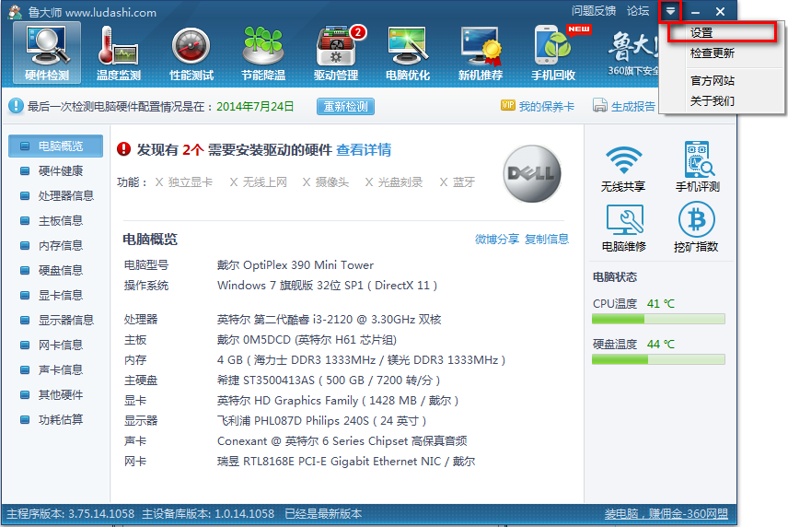Open the 硬件检测 hardware detection tool
Screen dimensions: 788x527
47,53
